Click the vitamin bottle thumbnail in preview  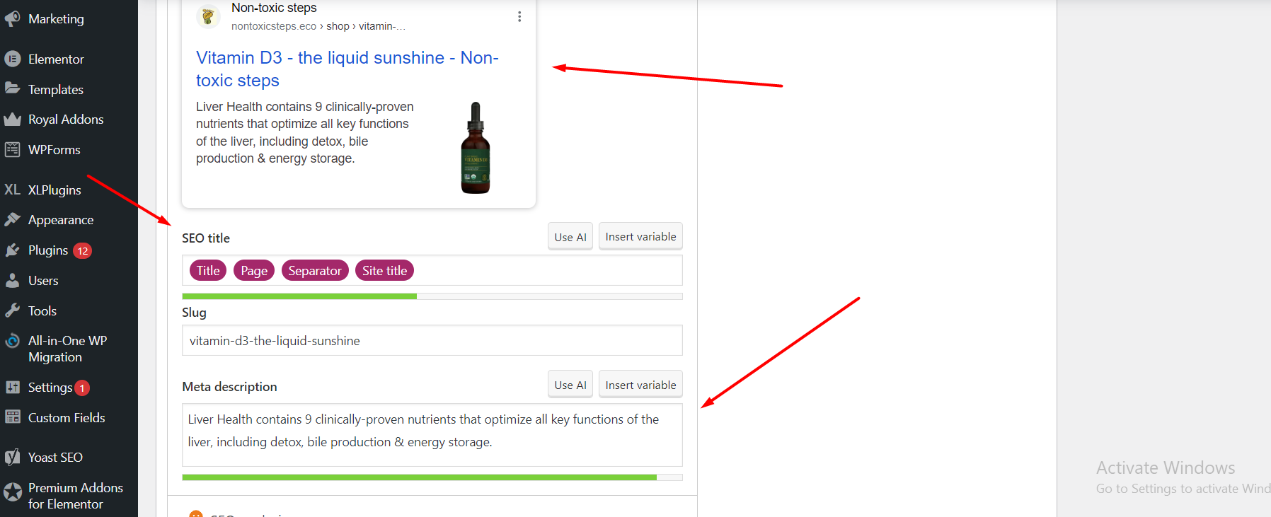point(476,148)
